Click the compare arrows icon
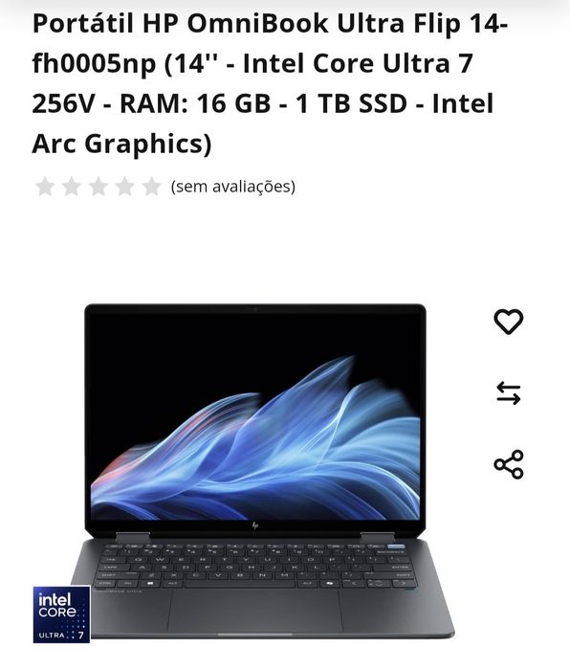The image size is (570, 670). coord(509,392)
